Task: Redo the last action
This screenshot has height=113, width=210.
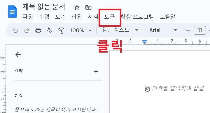Action: (x=27, y=31)
